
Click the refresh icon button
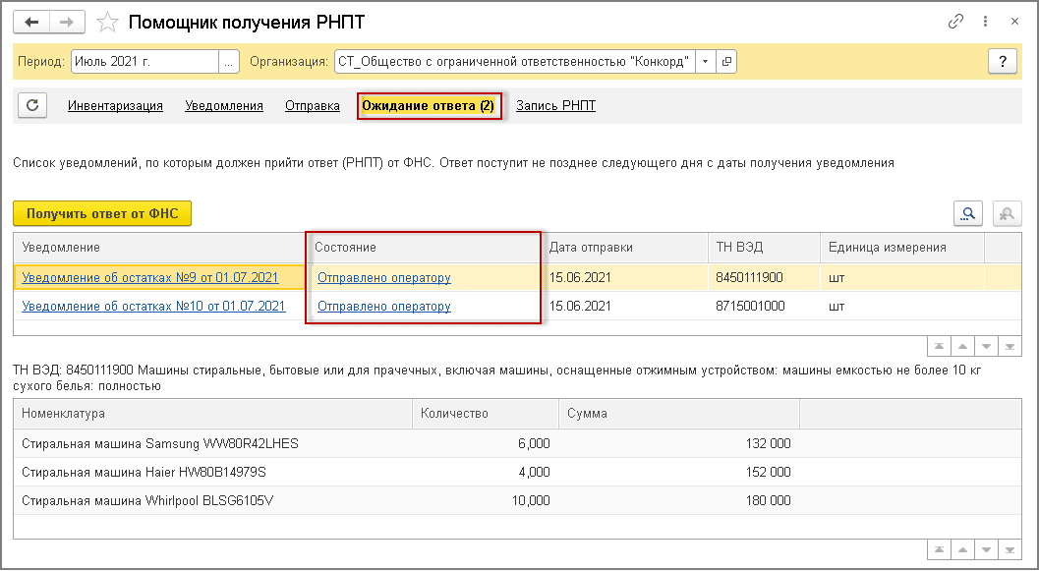(x=32, y=105)
